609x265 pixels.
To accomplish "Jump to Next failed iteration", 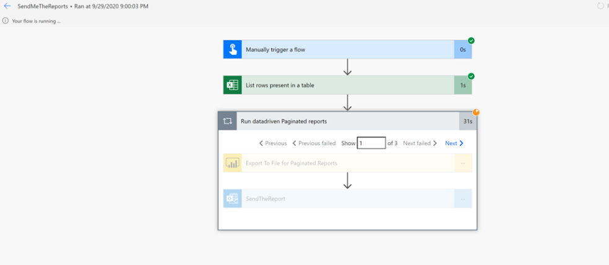I will click(420, 143).
